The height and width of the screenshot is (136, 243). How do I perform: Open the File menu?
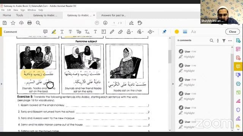pos(3,10)
